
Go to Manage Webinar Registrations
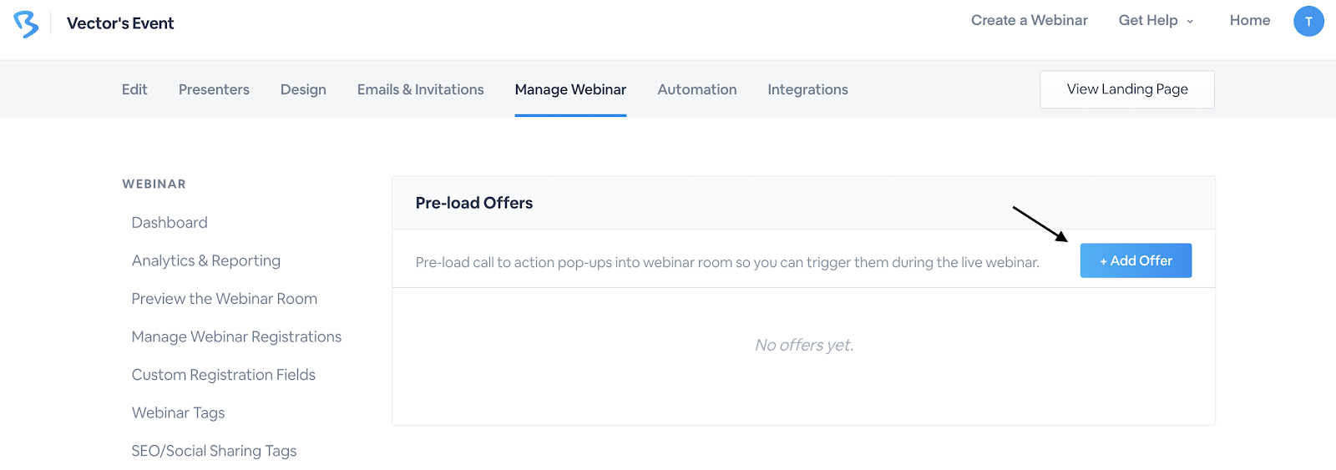(236, 336)
